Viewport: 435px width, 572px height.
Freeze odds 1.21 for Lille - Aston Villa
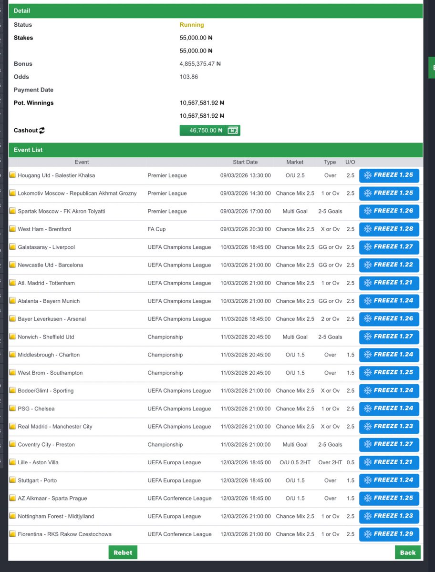389,462
